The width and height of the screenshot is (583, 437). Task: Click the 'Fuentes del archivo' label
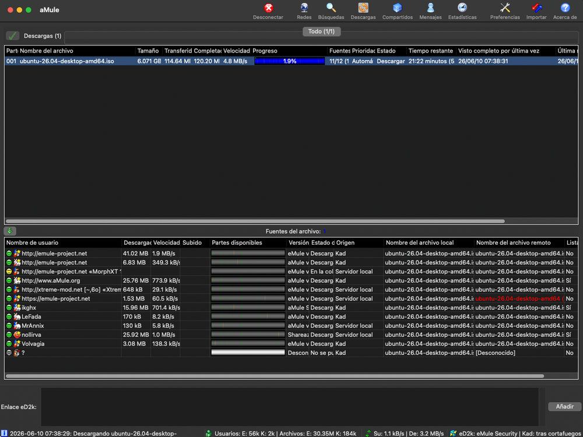(293, 231)
